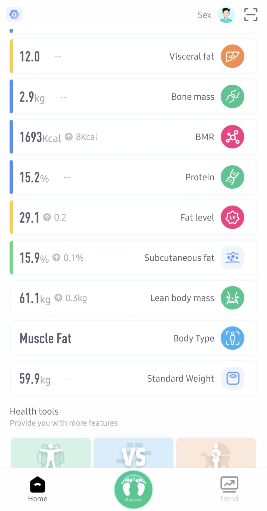Tap the Protein DNA icon
The height and width of the screenshot is (511, 267).
[232, 177]
